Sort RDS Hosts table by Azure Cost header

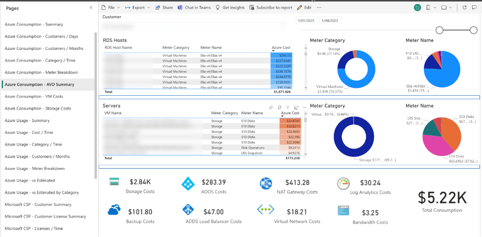[281, 47]
